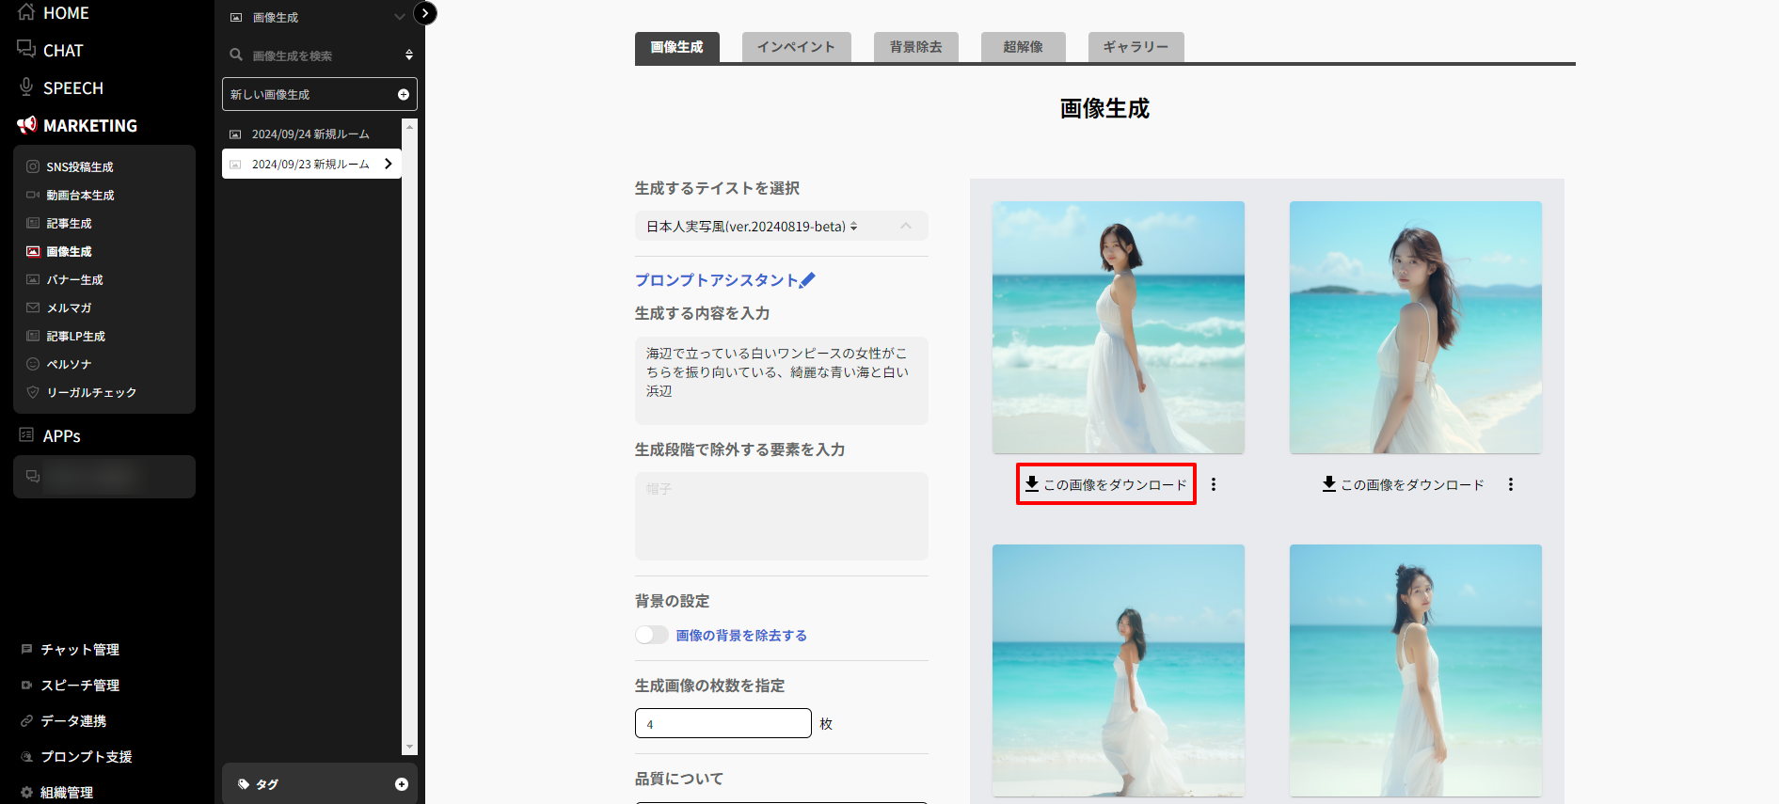Viewport: 1779px width, 804px height.
Task: Open 画像生成 in the MARKETING sidebar
Action: click(70, 252)
